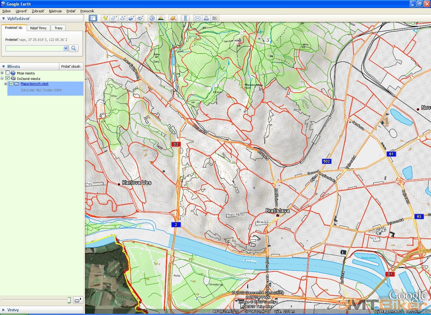
Task: Switch to the Trasy tab
Action: point(58,28)
